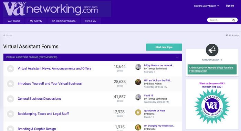Click Yesterday at 07:35 PM timestamp
This screenshot has width=241, height=131.
coord(156,87)
